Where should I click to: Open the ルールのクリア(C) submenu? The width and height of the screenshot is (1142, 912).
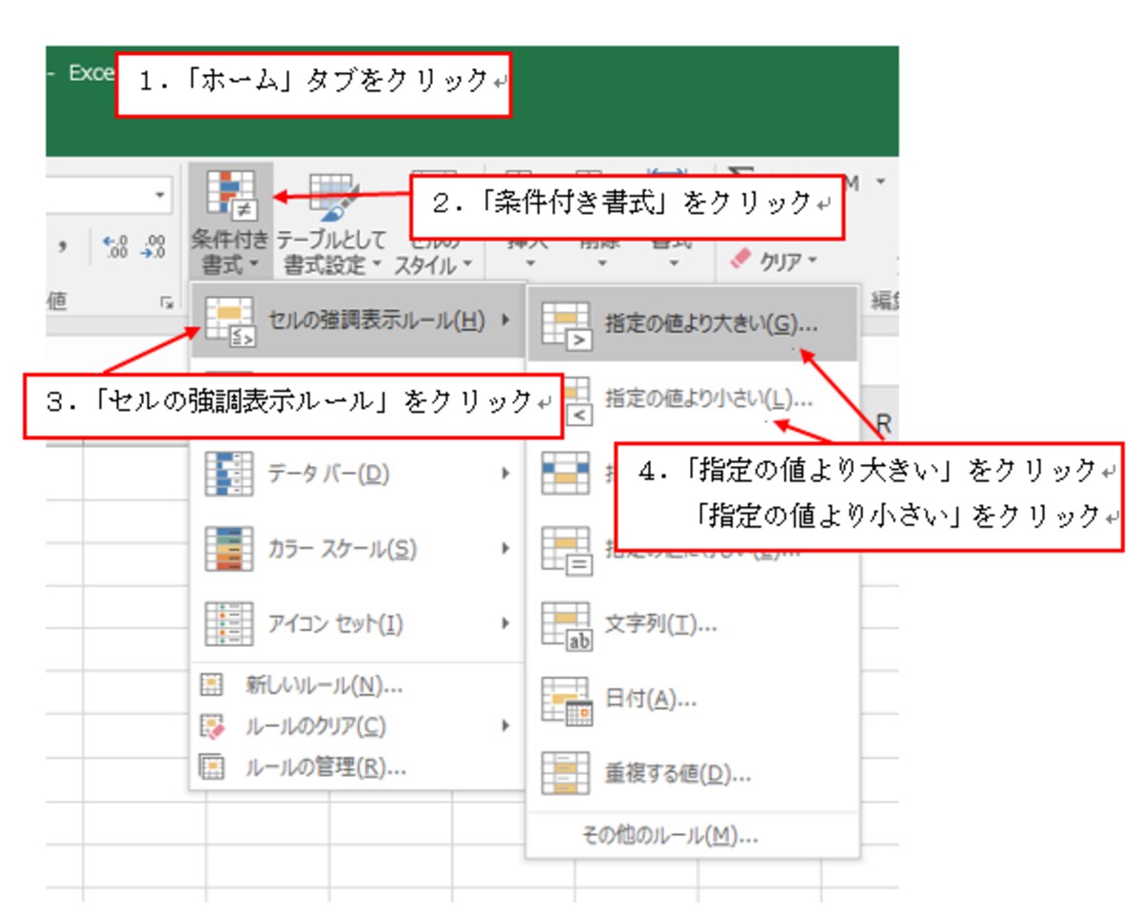pos(359,727)
